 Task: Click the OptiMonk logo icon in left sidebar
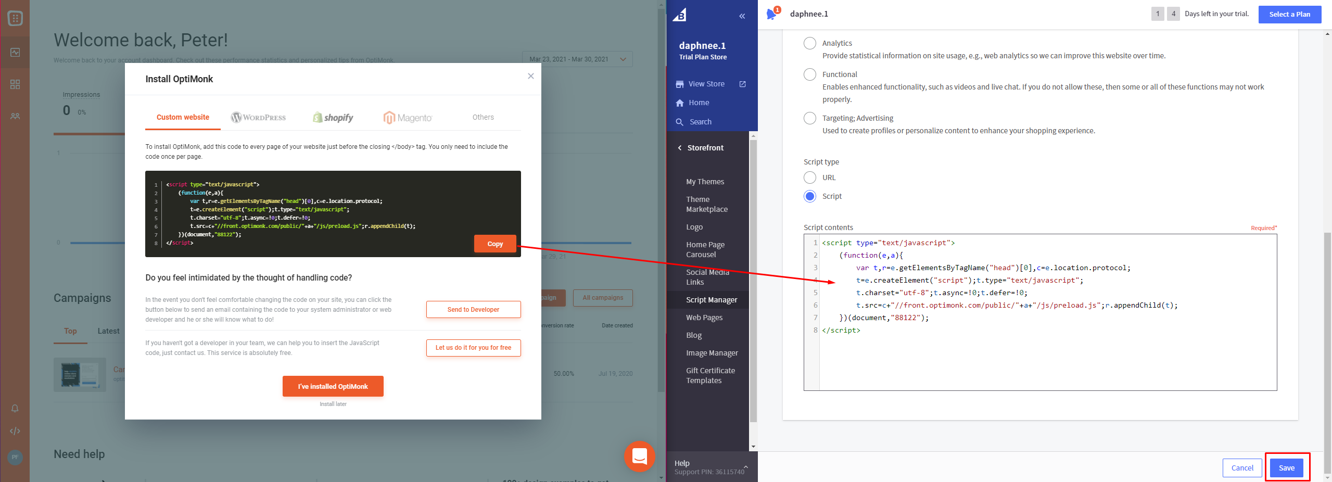pos(15,19)
